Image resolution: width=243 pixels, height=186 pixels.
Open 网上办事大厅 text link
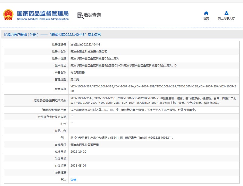point(226,19)
